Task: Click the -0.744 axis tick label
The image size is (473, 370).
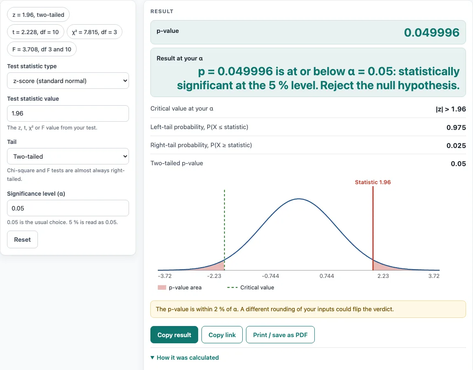Action: click(x=270, y=276)
